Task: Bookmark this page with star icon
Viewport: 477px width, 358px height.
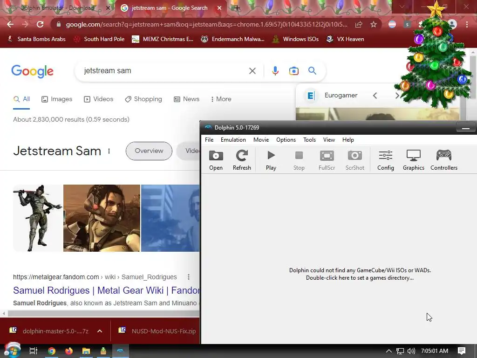Action: [x=374, y=24]
